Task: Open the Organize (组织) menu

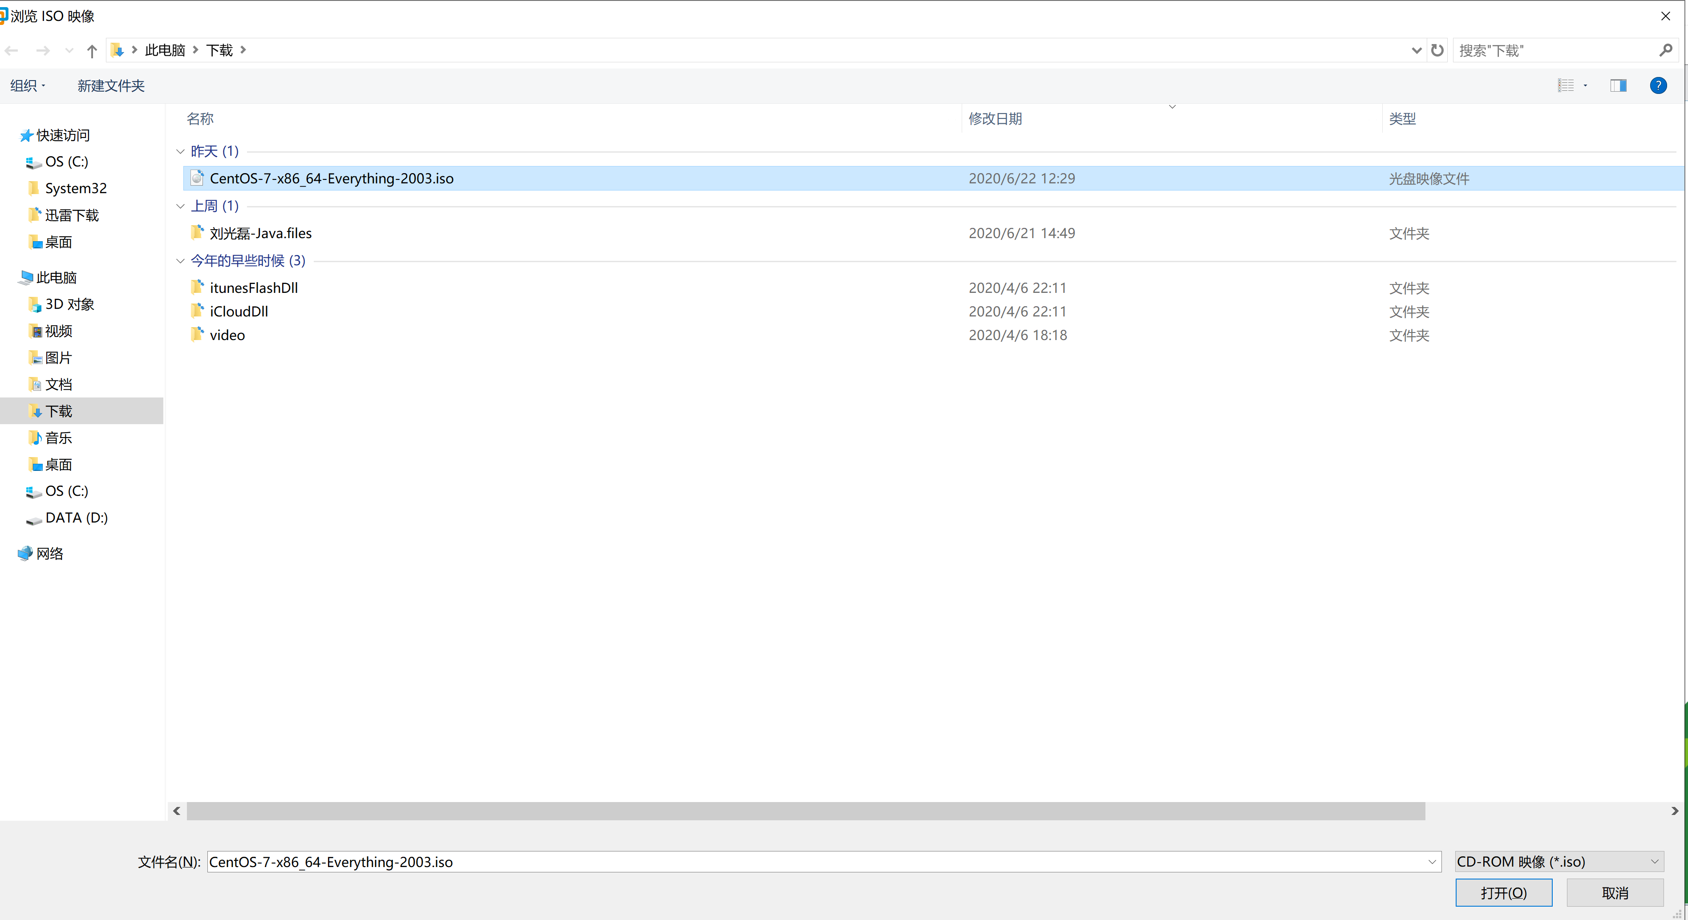Action: click(27, 86)
